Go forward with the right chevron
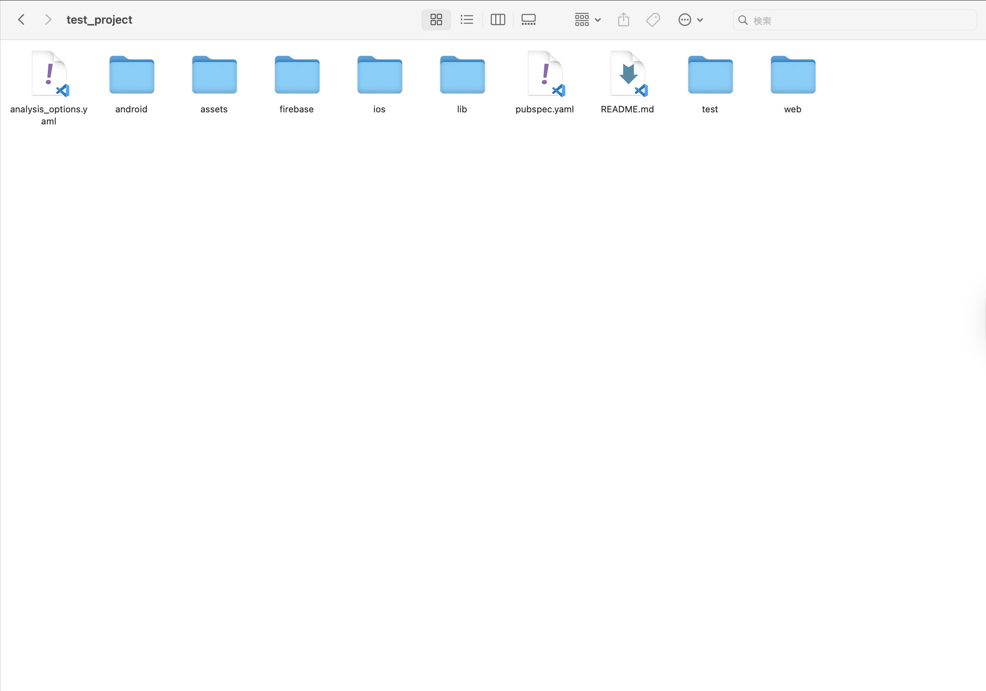This screenshot has height=691, width=986. (x=48, y=20)
